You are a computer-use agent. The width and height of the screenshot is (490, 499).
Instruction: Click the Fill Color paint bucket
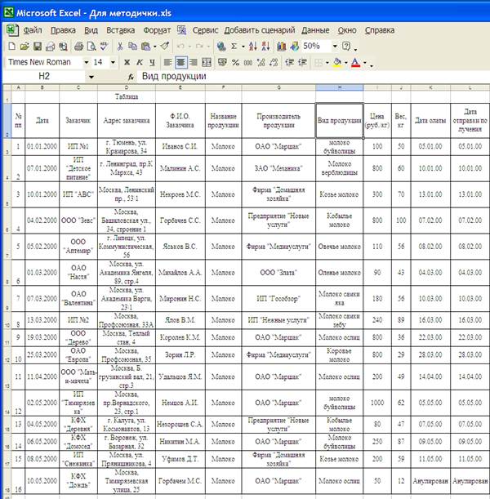tap(337, 62)
